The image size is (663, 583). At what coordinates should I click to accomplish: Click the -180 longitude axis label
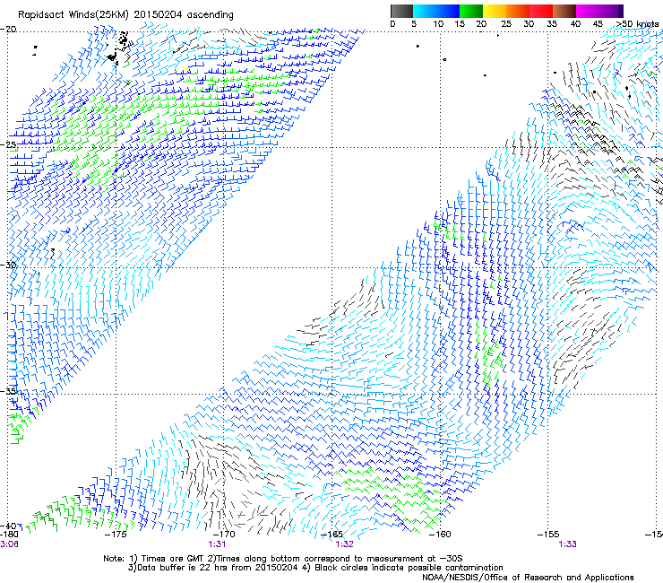click(x=9, y=535)
